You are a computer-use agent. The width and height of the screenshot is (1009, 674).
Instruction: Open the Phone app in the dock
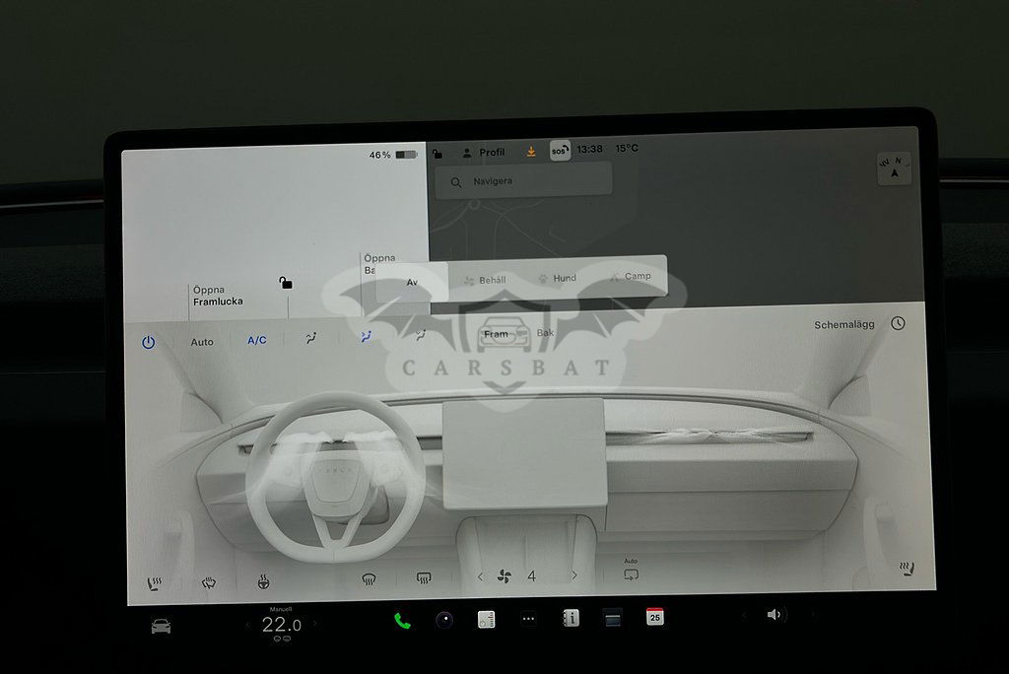402,620
